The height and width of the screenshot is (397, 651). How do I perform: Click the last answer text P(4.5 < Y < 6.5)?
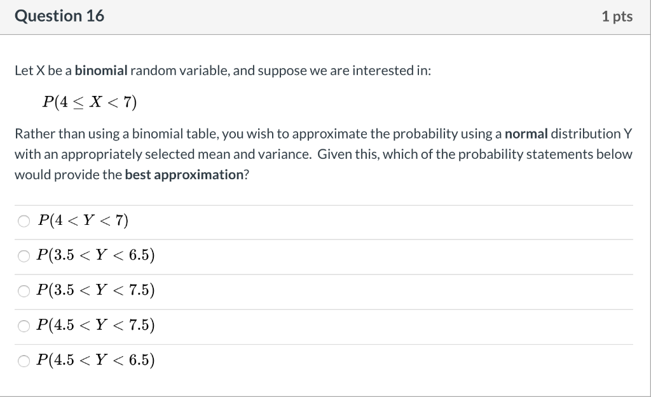[95, 360]
